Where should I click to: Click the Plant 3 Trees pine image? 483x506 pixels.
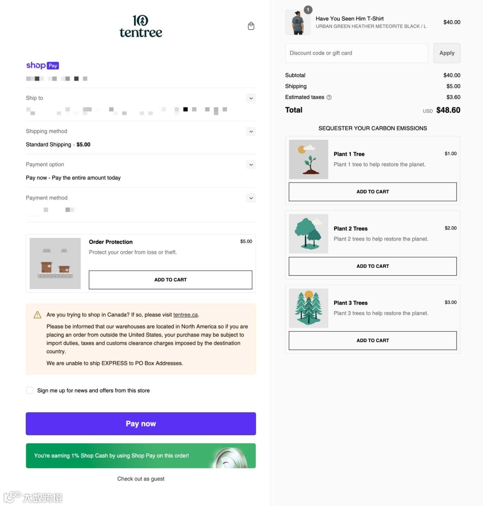coord(308,308)
